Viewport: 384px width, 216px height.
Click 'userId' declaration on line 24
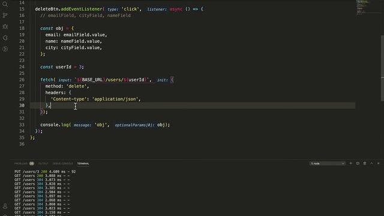coord(64,67)
